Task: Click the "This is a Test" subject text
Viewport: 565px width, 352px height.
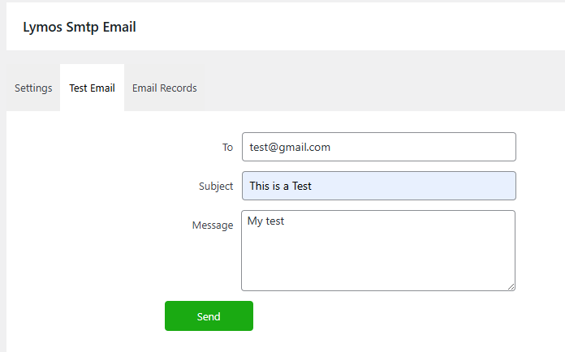Action: point(280,187)
